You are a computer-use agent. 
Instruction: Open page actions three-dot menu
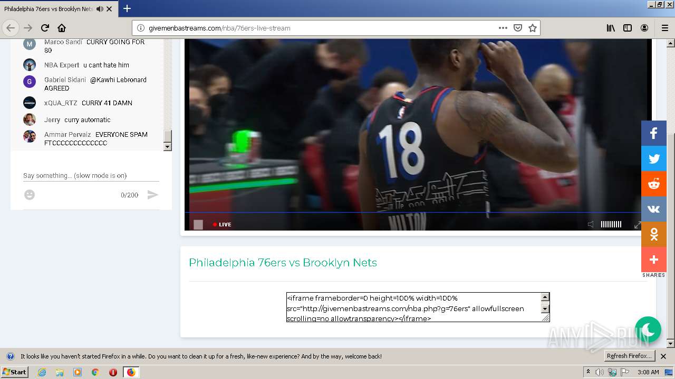503,28
